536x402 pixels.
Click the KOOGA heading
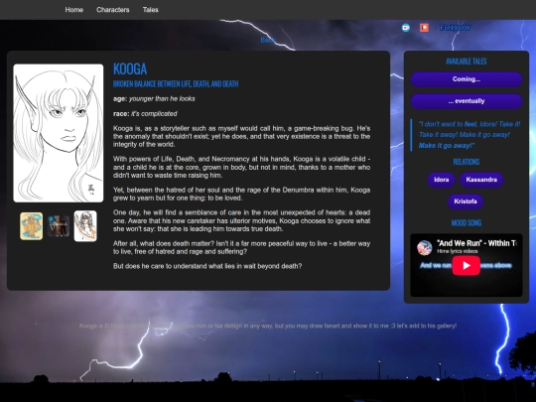click(130, 69)
